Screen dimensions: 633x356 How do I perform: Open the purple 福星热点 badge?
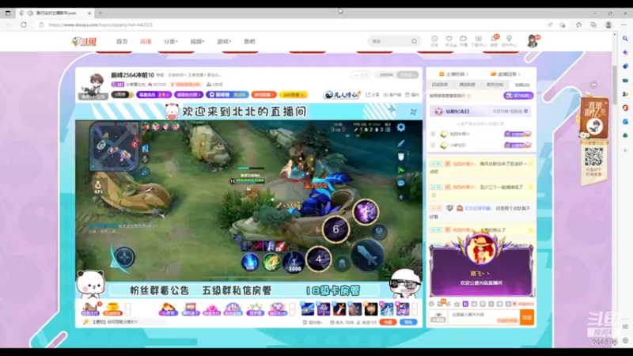coord(154,95)
